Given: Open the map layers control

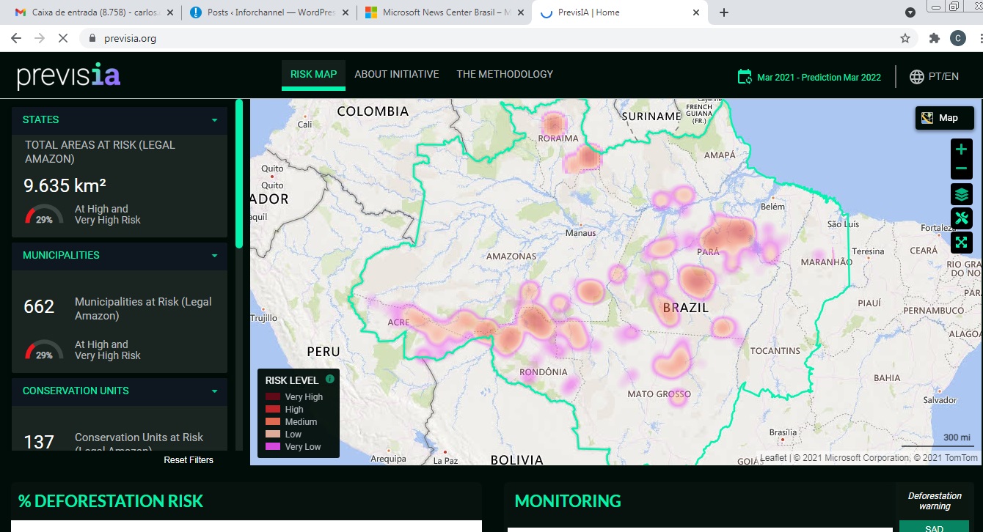Looking at the screenshot, I should (x=961, y=195).
